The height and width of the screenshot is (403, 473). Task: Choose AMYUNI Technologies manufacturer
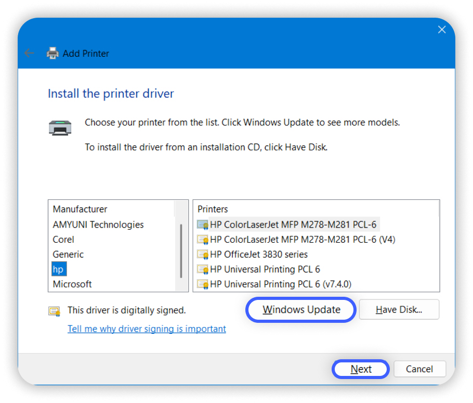point(98,224)
